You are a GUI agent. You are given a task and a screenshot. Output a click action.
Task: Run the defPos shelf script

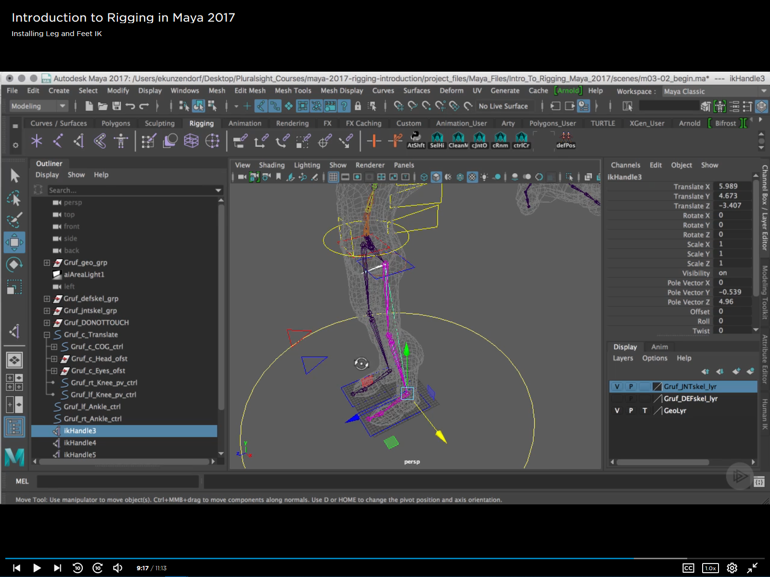(x=565, y=140)
